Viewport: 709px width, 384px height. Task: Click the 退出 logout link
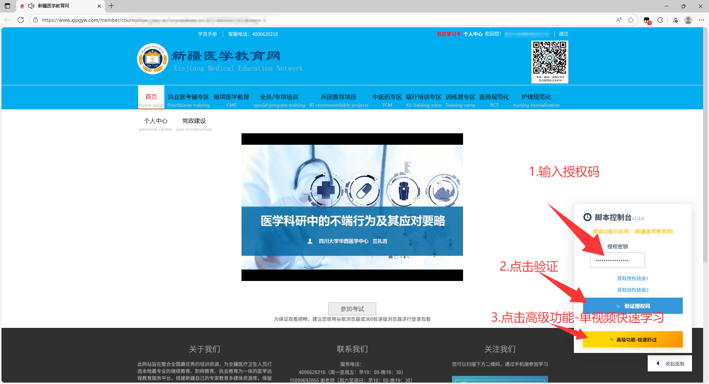pos(563,34)
